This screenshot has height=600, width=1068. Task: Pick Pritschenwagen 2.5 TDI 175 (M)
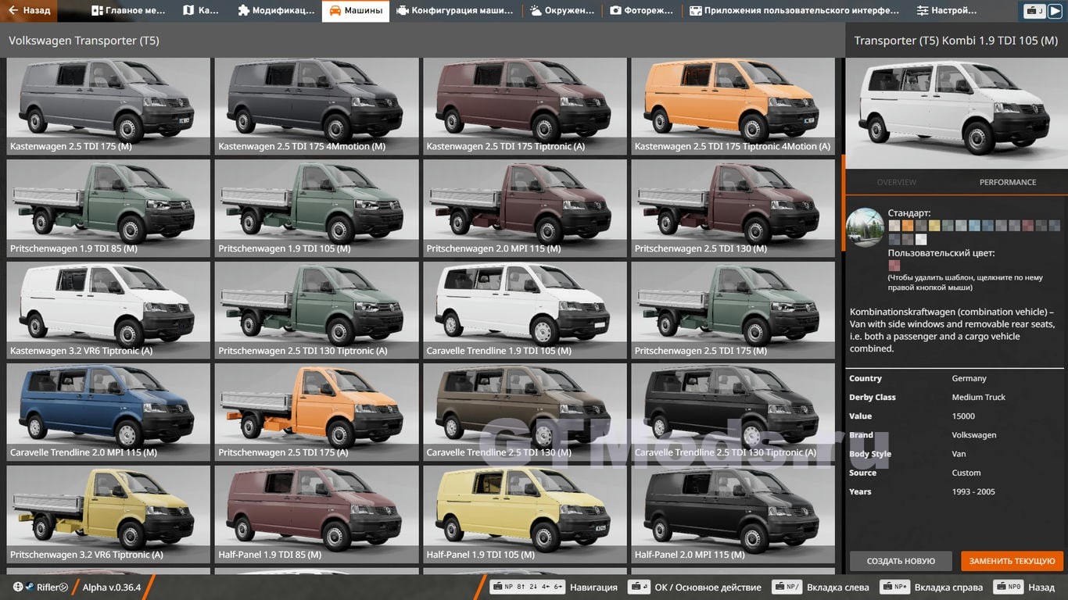pos(733,310)
